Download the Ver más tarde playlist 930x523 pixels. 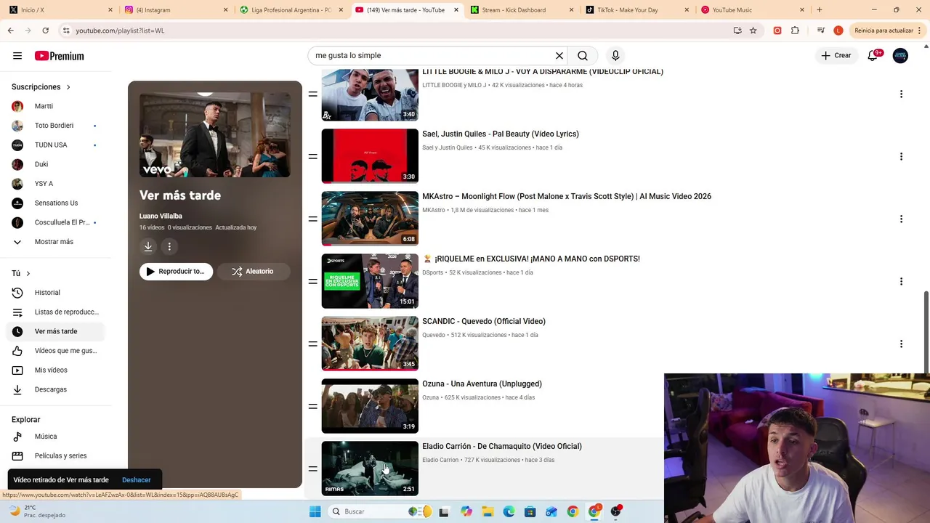click(148, 247)
